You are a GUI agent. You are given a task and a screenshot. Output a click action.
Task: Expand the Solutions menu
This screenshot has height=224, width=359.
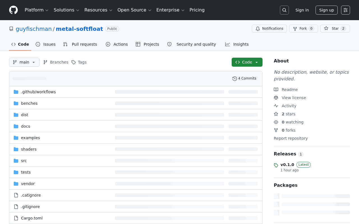[x=66, y=10]
